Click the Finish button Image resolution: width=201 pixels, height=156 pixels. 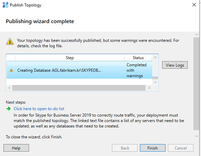click(153, 148)
